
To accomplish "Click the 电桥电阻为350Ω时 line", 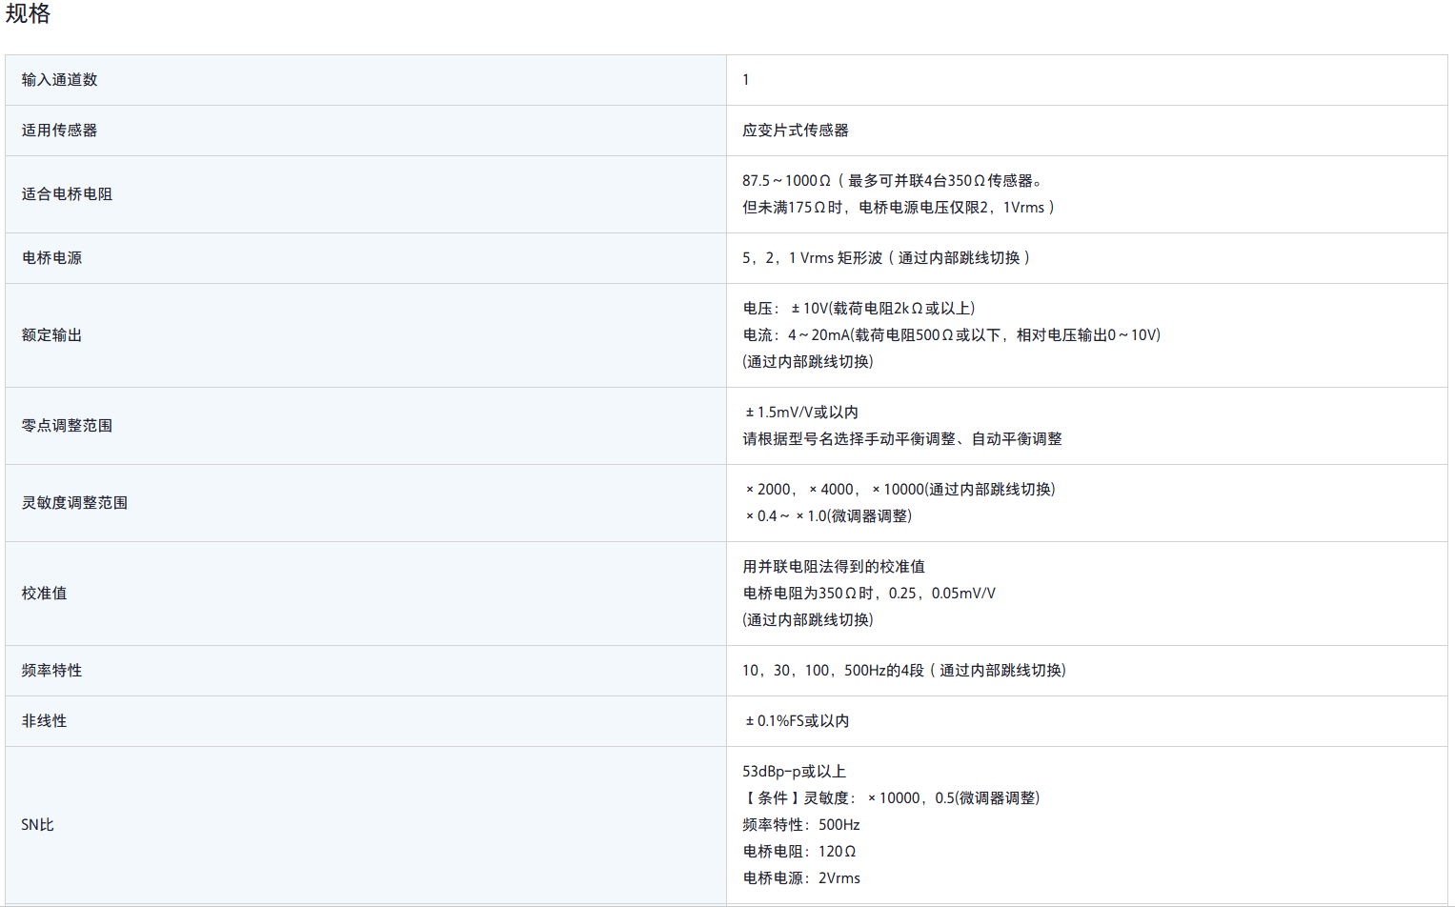I will (x=869, y=594).
